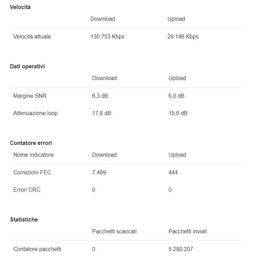Image resolution: width=253 pixels, height=268 pixels.
Task: Select the Errori CRC row label
Action: (x=27, y=190)
